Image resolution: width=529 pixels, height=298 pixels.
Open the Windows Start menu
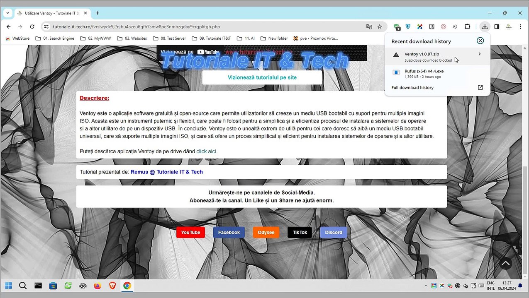point(8,286)
